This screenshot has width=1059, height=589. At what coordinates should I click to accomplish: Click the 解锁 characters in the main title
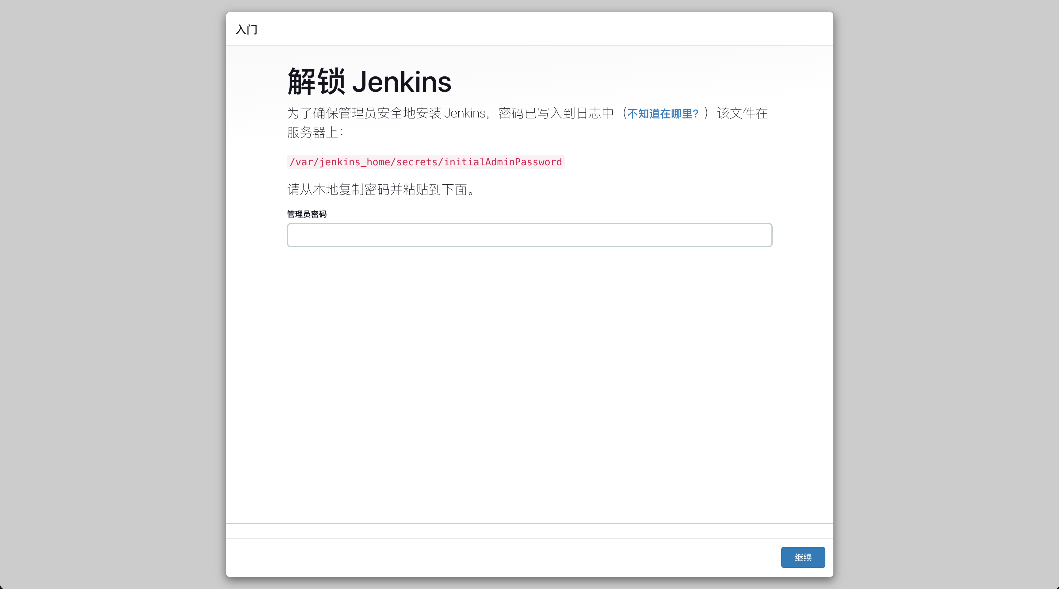click(x=316, y=82)
